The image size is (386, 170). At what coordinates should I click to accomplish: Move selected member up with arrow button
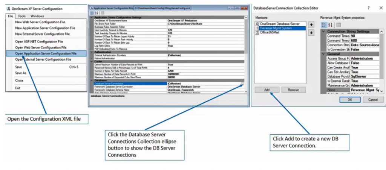311,24
